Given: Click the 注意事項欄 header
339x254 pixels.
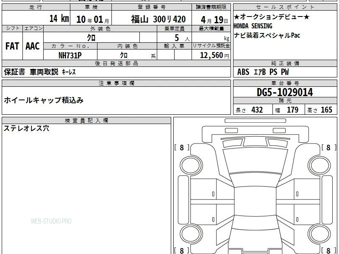Looking at the screenshot, I should pos(116,83).
